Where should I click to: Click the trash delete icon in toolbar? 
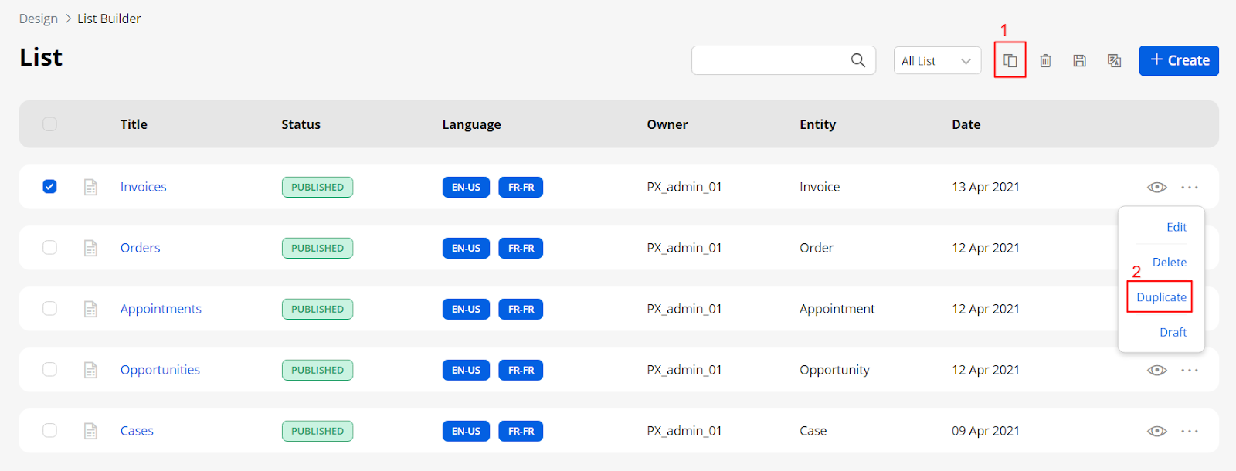click(x=1045, y=60)
